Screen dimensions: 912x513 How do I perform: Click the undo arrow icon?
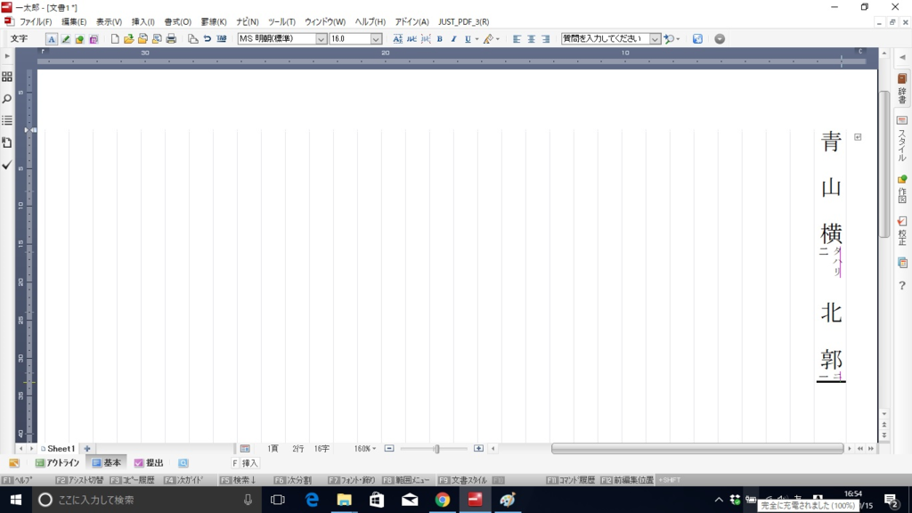(x=207, y=39)
